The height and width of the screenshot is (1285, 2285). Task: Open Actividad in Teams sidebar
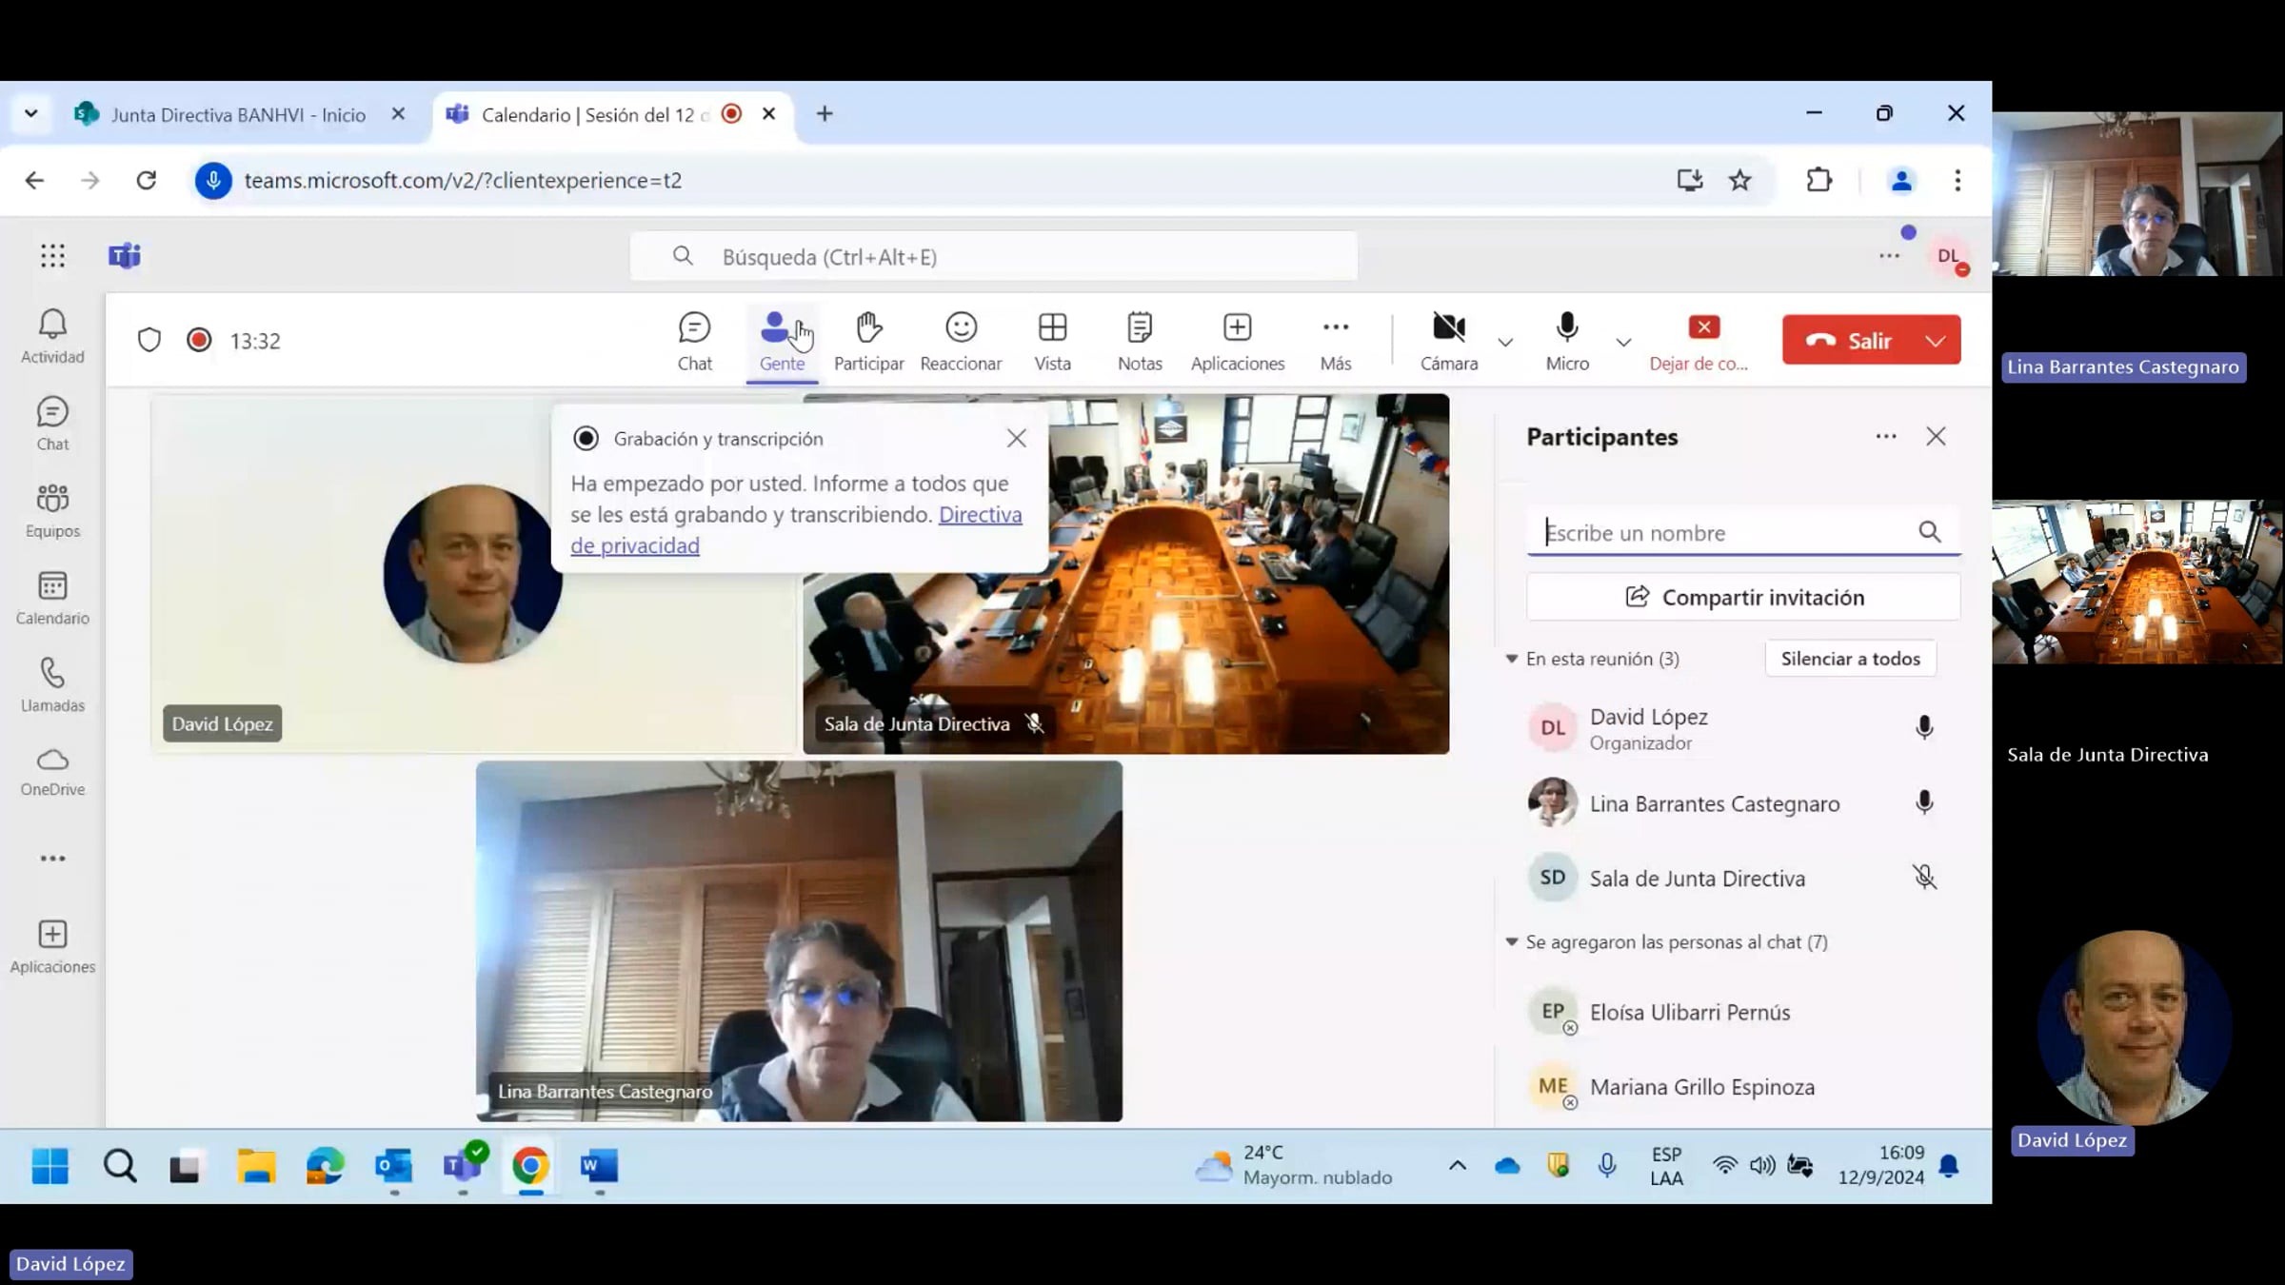[x=52, y=337]
